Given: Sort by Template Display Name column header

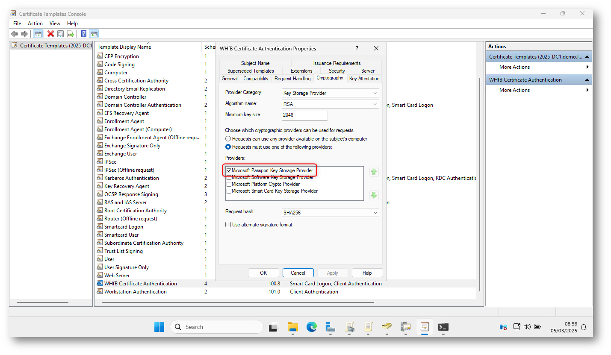Looking at the screenshot, I should [x=148, y=47].
